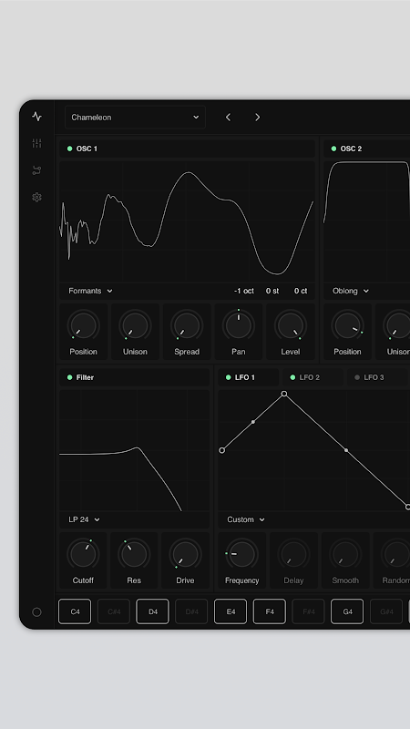Open the waveform synth view in sidebar
The width and height of the screenshot is (410, 729).
click(36, 117)
